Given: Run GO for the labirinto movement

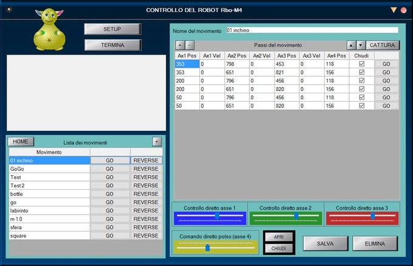Looking at the screenshot, I should (110, 211).
